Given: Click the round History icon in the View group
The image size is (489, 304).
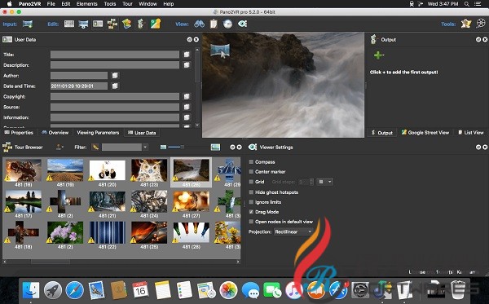Looking at the screenshot, I should pyautogui.click(x=227, y=24).
